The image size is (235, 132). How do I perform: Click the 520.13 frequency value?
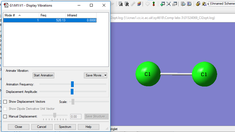click(x=61, y=20)
